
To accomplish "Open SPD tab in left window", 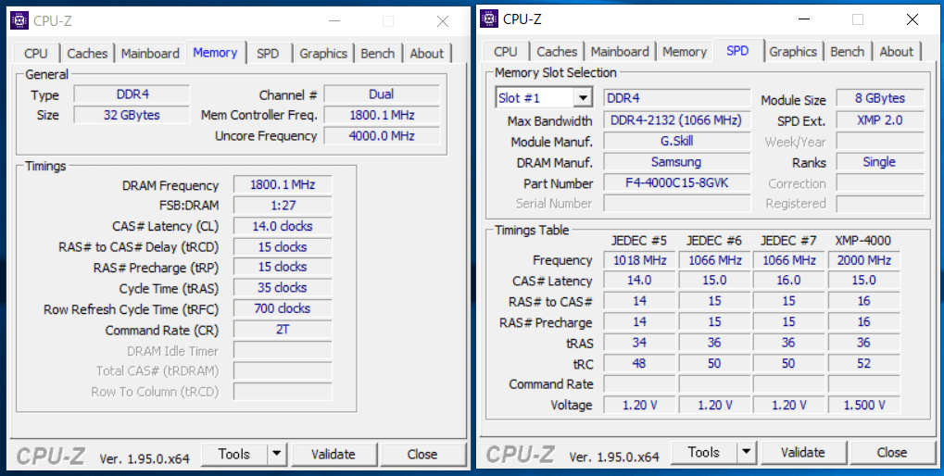I will (x=268, y=54).
